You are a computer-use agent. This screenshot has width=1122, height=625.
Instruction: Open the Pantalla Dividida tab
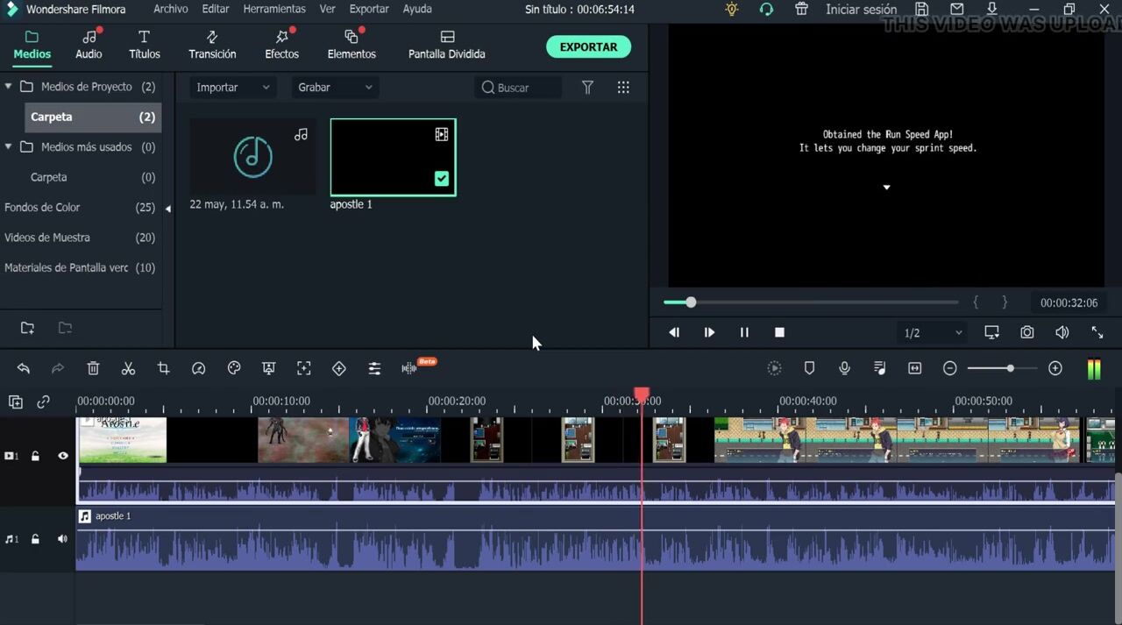tap(447, 45)
